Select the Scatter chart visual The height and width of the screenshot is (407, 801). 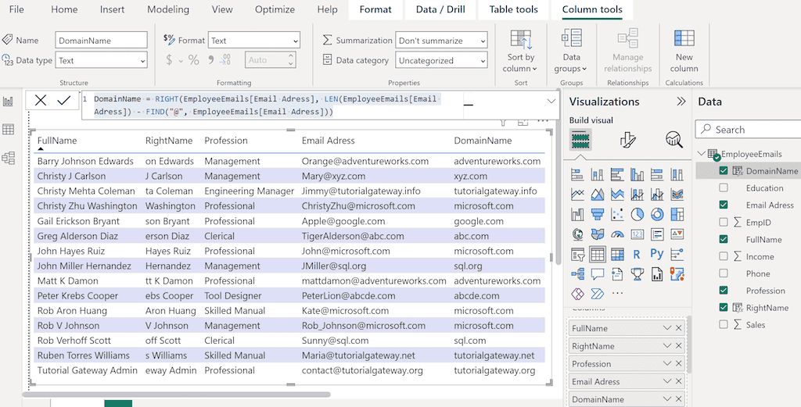617,214
